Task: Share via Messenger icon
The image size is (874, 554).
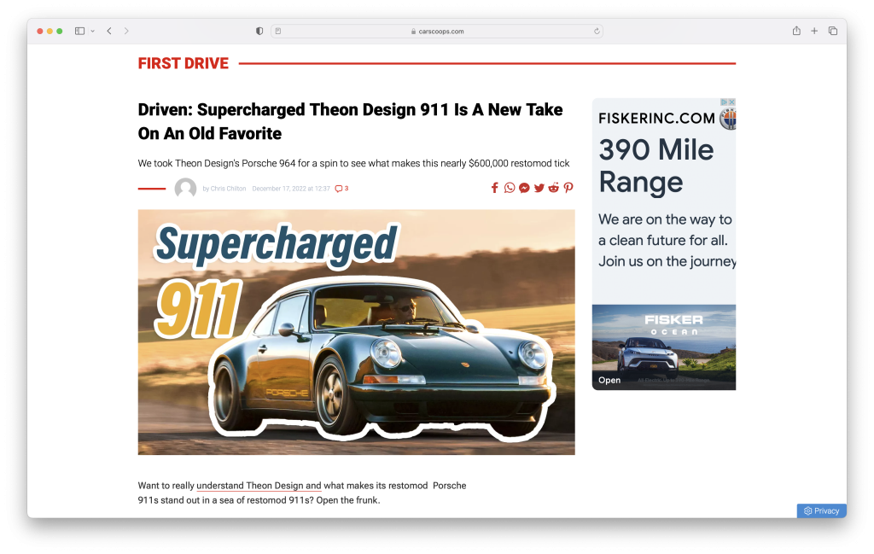Action: point(524,188)
